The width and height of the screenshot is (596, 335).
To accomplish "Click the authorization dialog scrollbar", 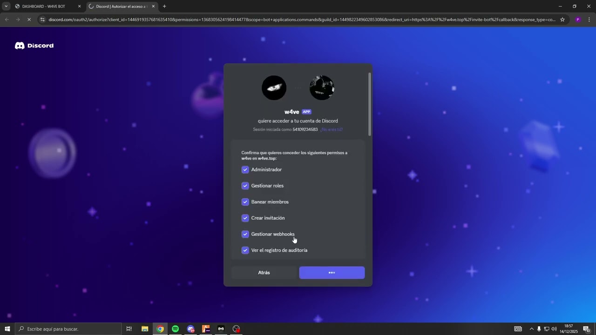I will [370, 104].
